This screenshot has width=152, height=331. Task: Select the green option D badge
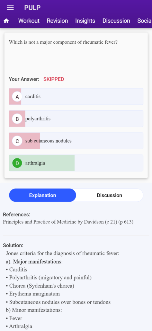17,163
